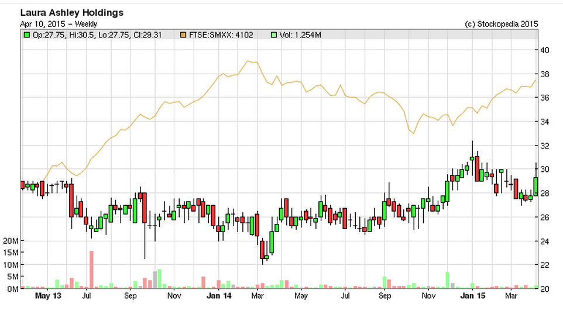Click the '0M' volume axis label

12,289
